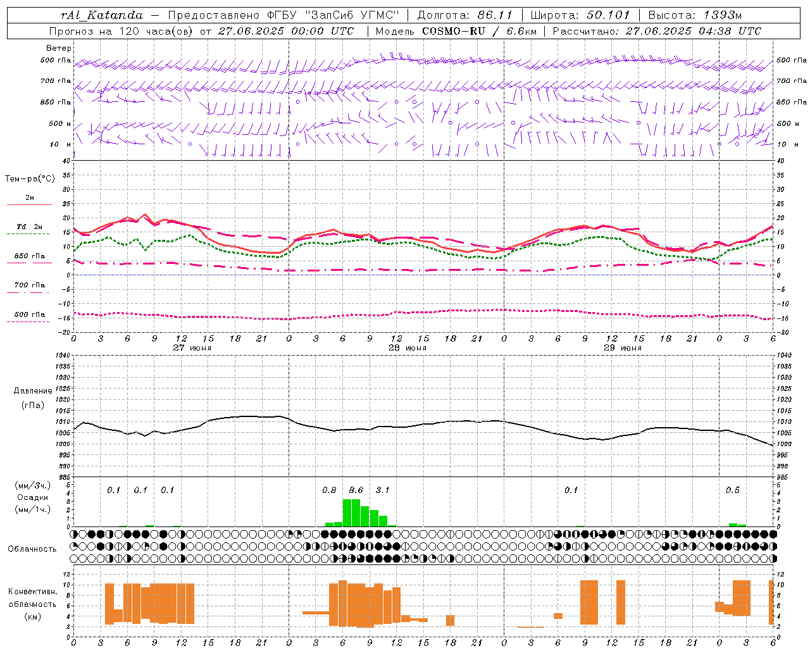
Task: Select the text Предоставлено ФГБУ "ЗапСиб УГМС"
Action: coord(283,15)
